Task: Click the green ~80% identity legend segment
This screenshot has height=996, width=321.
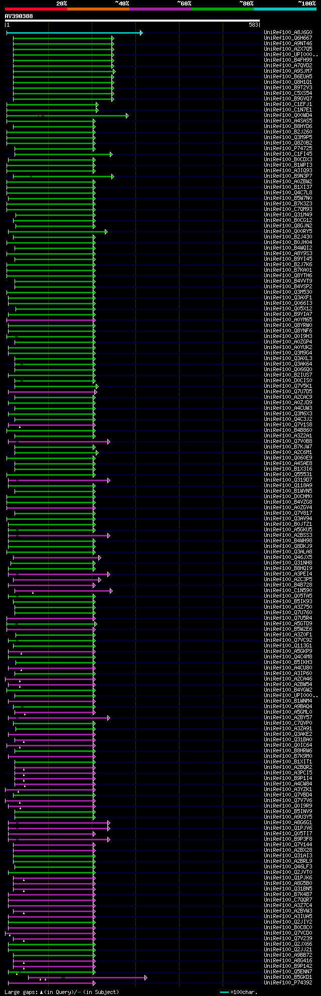Action: click(223, 9)
